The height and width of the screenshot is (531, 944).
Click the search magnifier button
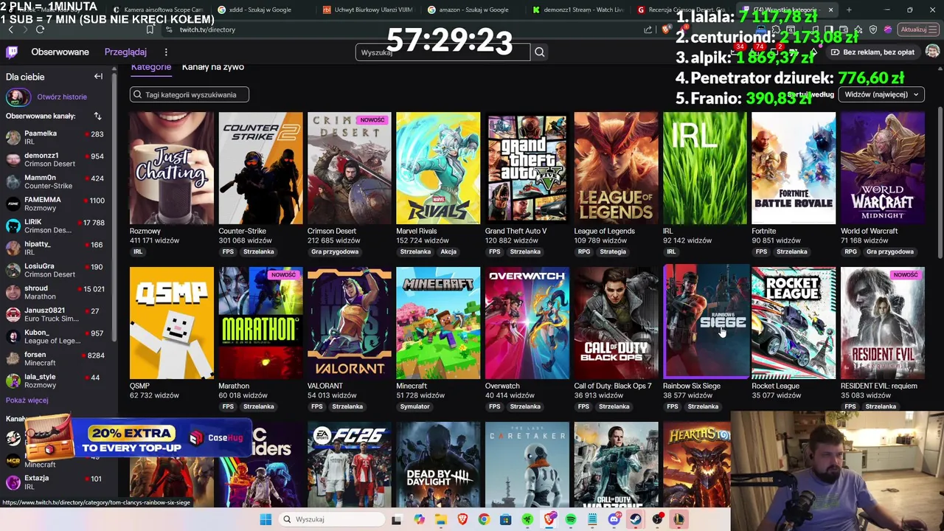point(540,52)
